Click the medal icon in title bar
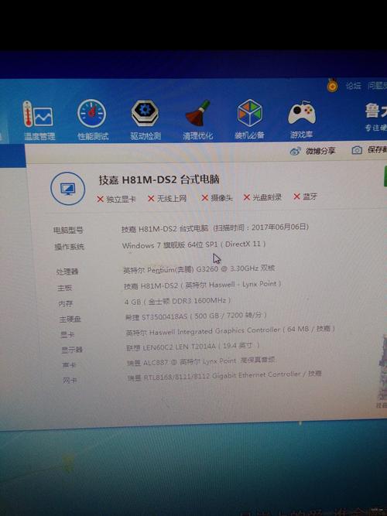The image size is (387, 516). (332, 86)
